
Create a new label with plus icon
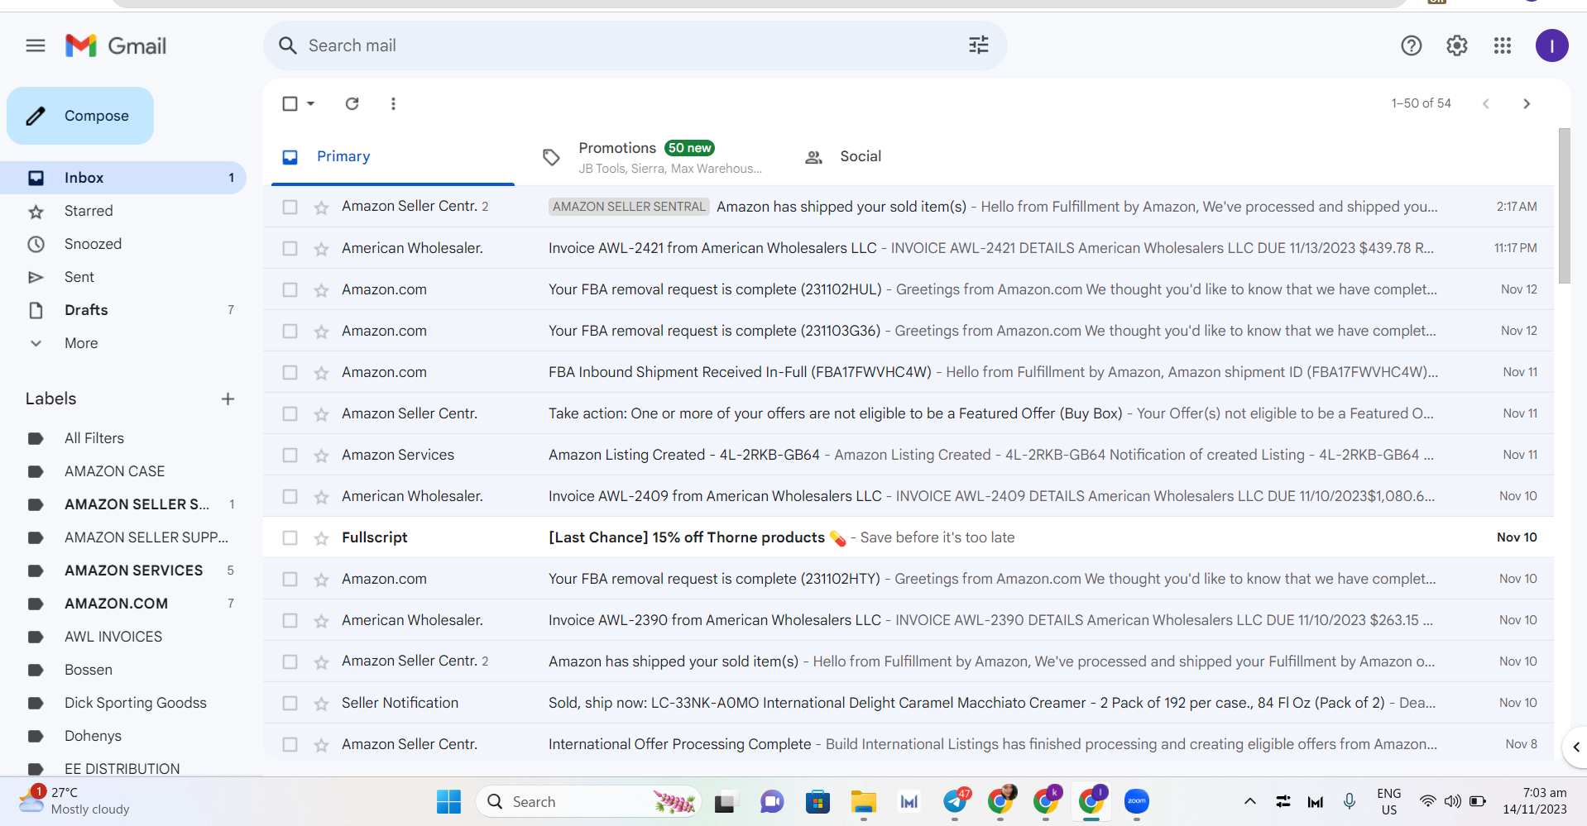(228, 399)
